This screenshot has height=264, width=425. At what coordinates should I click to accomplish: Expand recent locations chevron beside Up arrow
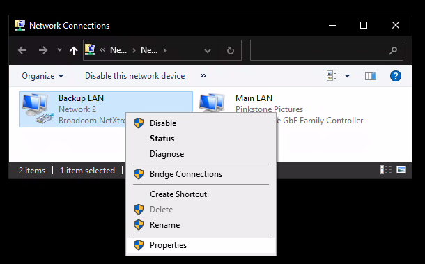59,50
